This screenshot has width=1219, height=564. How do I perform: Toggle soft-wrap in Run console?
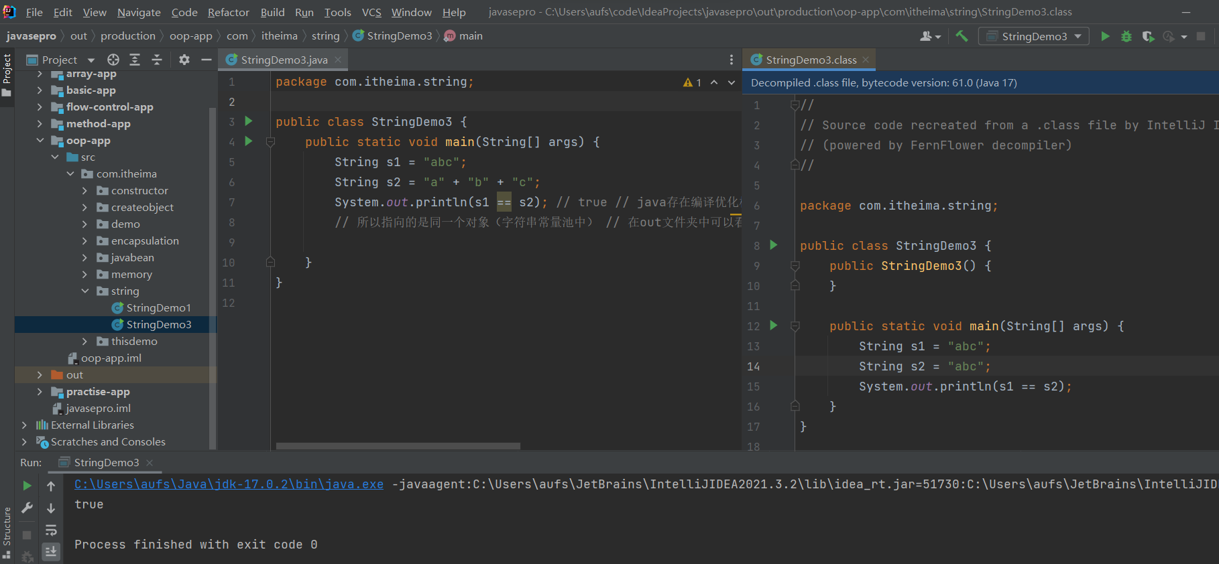(x=51, y=531)
